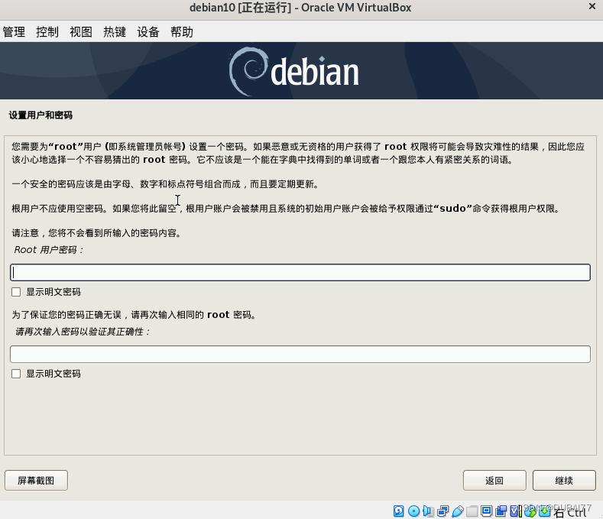Click the right Ctrl host key indicator
Screen dimensions: 603x519
coord(570,512)
